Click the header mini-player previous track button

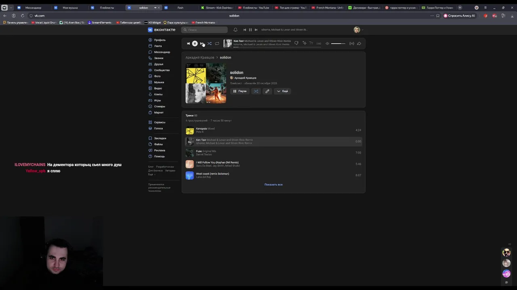(x=244, y=30)
